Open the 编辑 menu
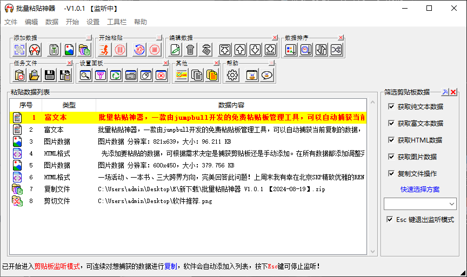 click(31, 22)
